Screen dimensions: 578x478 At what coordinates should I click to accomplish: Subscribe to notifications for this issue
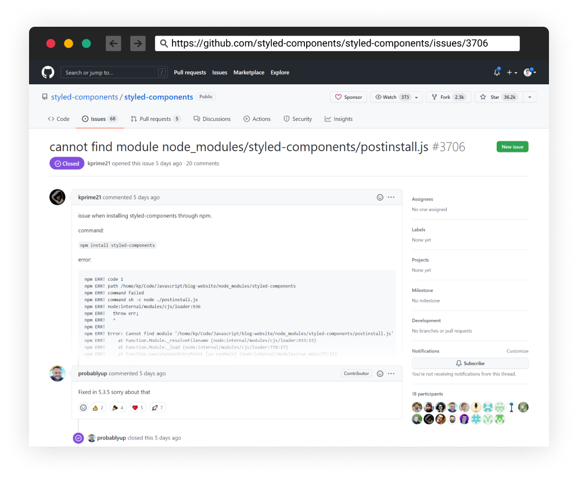pyautogui.click(x=470, y=363)
